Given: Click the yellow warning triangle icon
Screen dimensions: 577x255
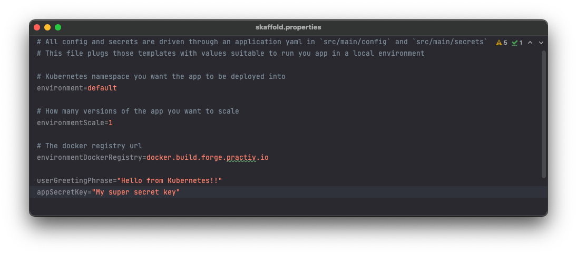Looking at the screenshot, I should pos(498,43).
